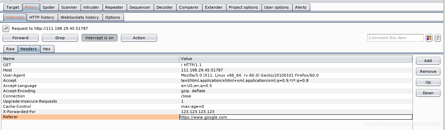
Task: Click the Mozilla/5.0 User-Agent value
Action: (x=250, y=75)
